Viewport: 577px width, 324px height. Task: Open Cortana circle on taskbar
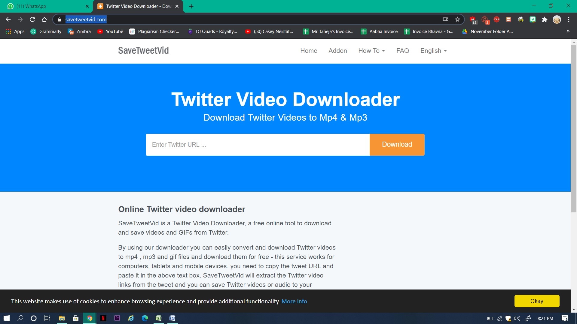[34, 318]
